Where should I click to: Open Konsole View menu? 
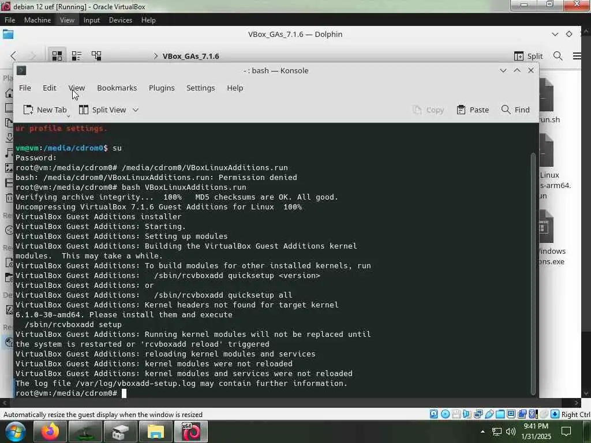(x=77, y=88)
